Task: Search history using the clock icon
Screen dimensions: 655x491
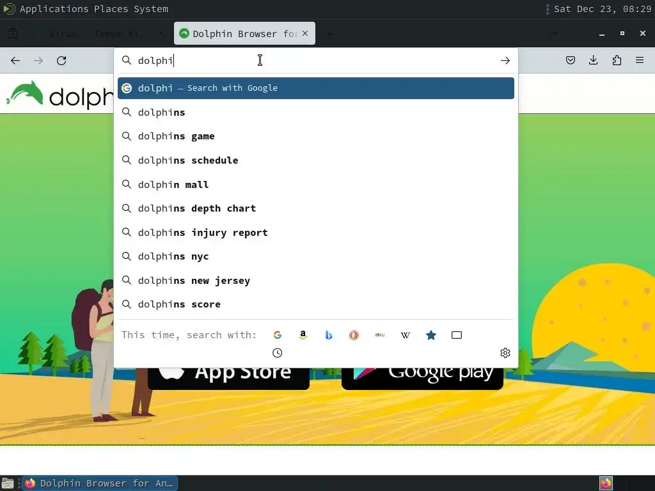Action: (278, 353)
